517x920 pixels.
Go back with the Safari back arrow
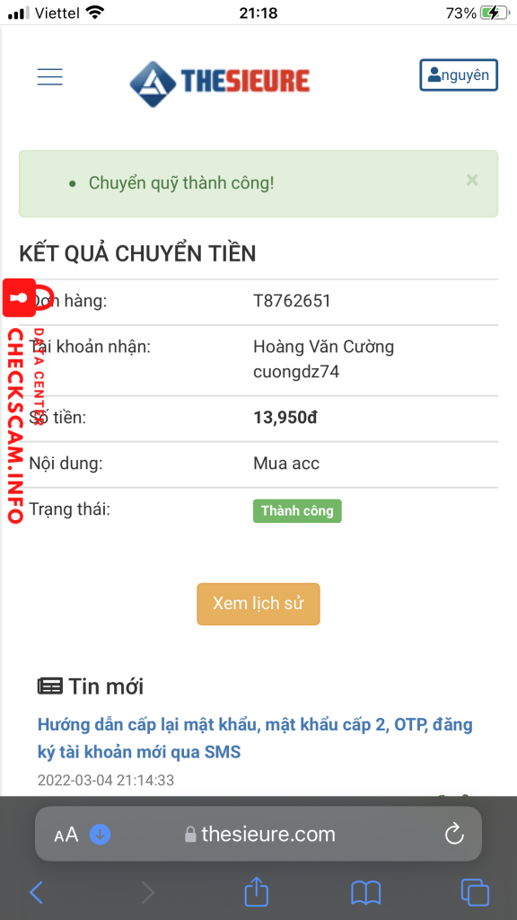(x=36, y=892)
